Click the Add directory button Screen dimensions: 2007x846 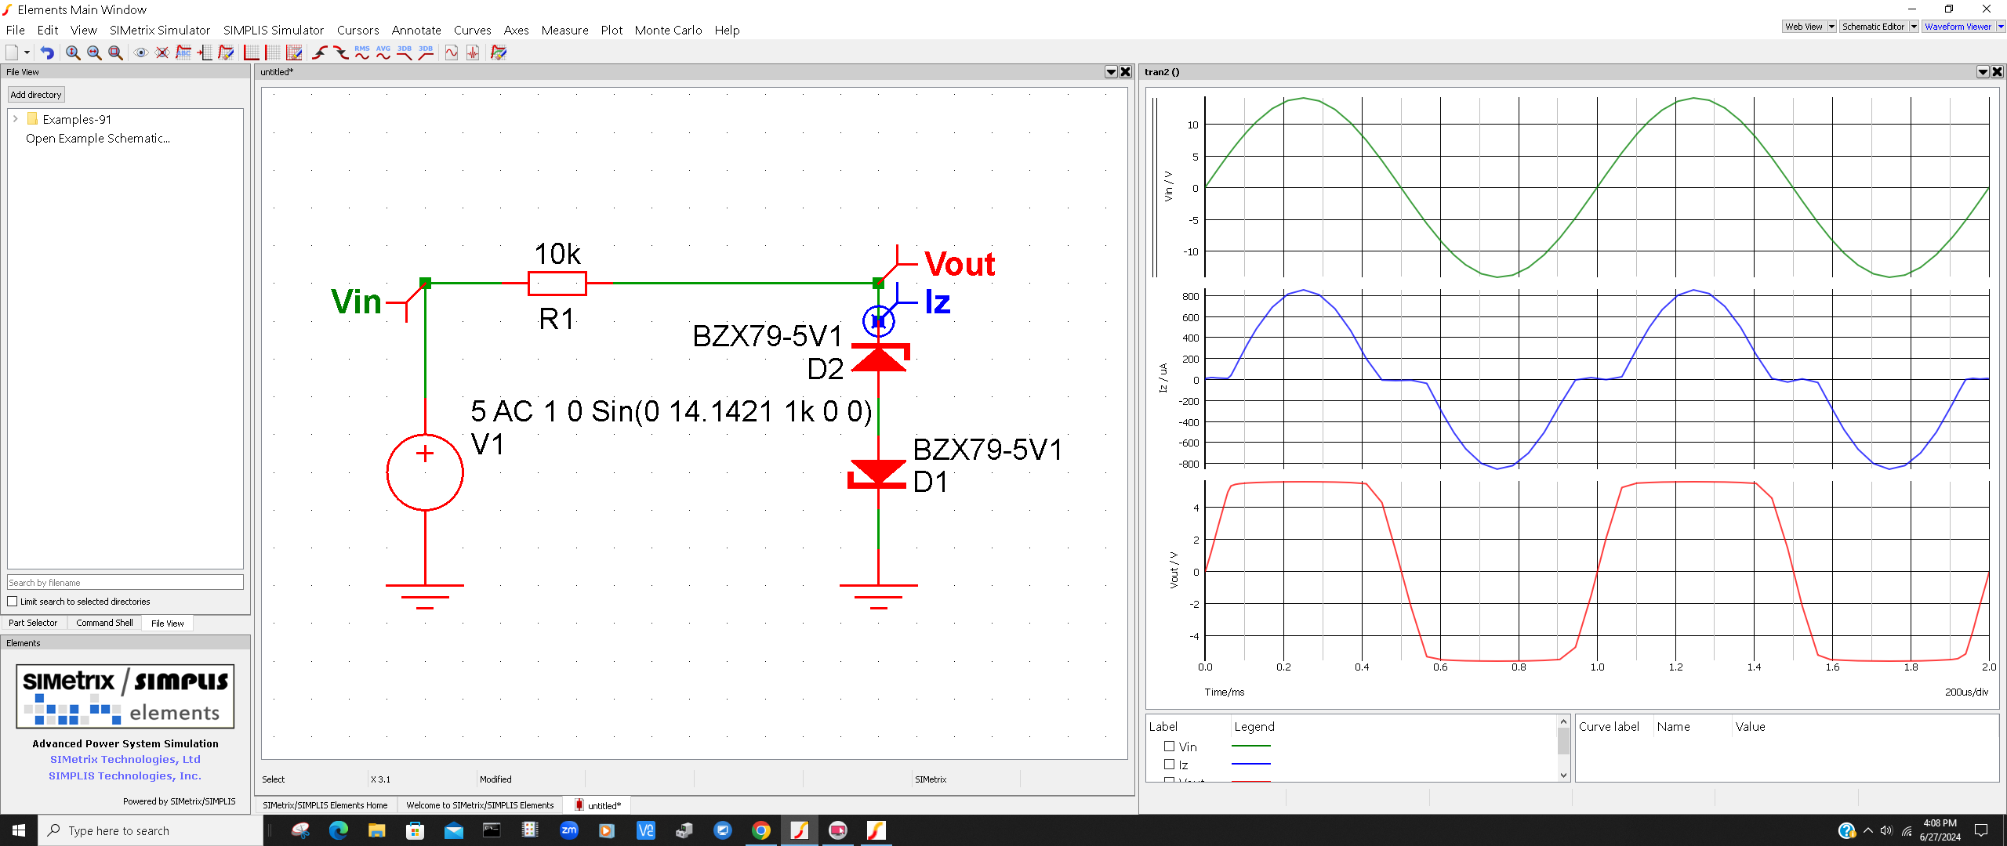click(x=36, y=95)
